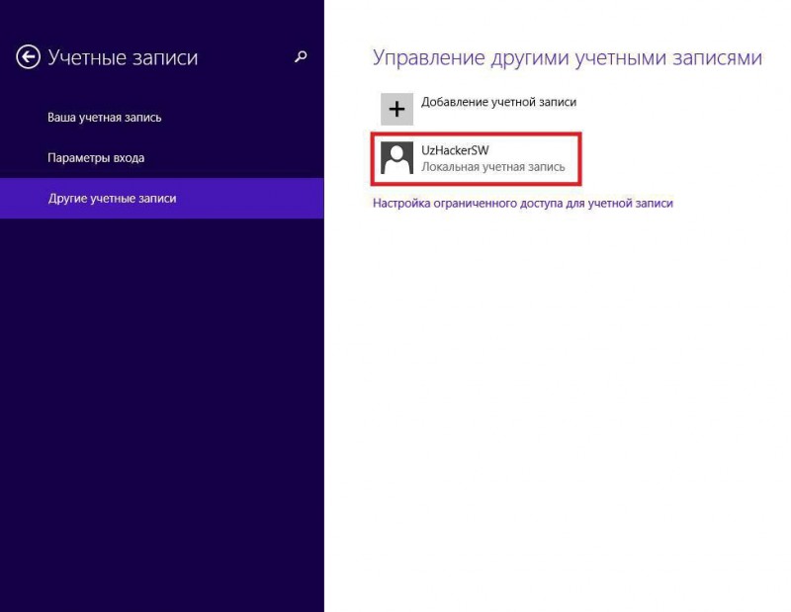The image size is (791, 612).
Task: Open Ваша учетная запись section
Action: (105, 118)
